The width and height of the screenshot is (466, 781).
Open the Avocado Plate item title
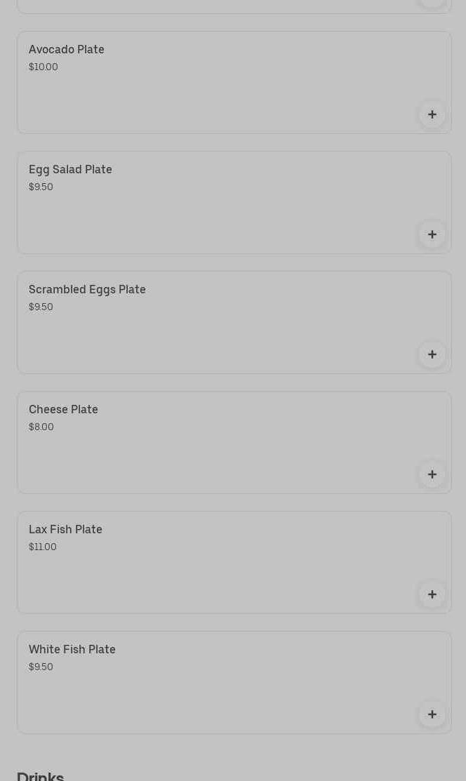click(x=67, y=49)
